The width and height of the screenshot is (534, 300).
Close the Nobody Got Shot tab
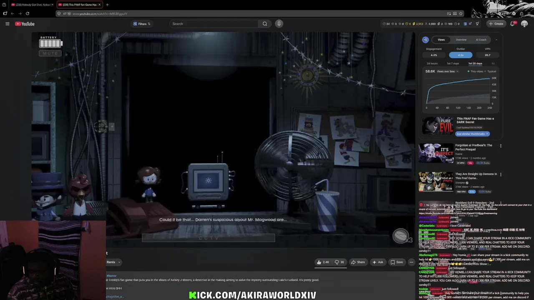click(52, 5)
